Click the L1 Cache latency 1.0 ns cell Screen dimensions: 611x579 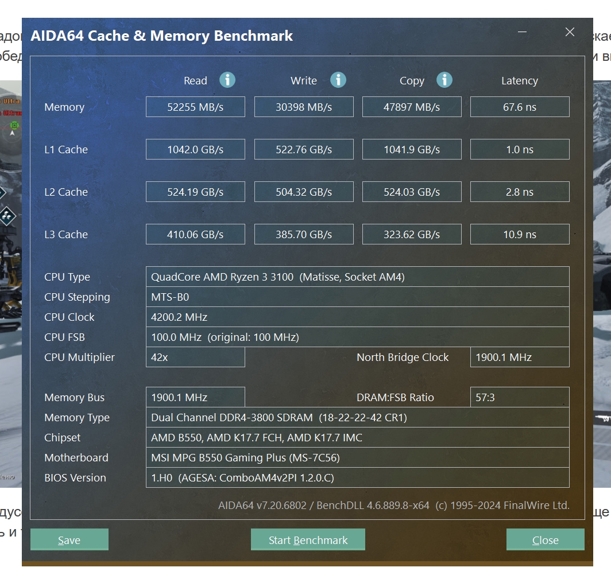[520, 149]
